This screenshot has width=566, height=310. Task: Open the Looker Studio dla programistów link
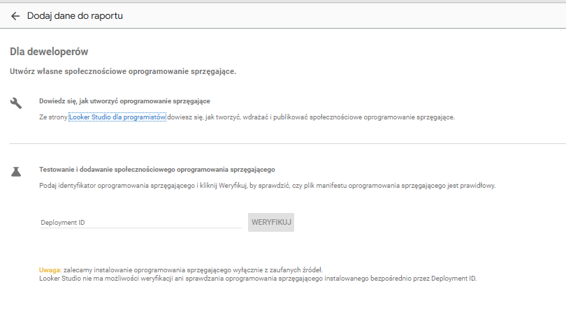coord(117,117)
